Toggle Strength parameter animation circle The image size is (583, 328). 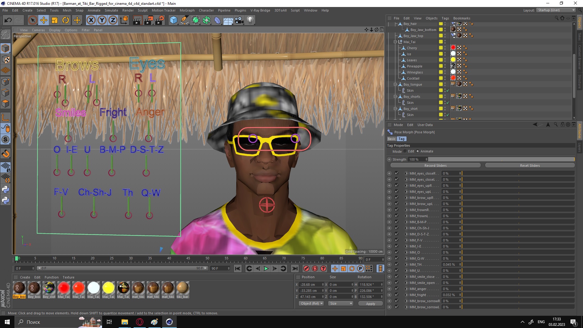tap(389, 159)
